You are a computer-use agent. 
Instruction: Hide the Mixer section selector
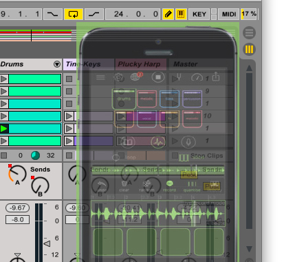click(x=249, y=49)
